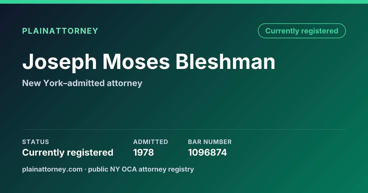368x193 pixels.
Task: Click the public NY OCA attorney registry text
Action: (x=141, y=169)
